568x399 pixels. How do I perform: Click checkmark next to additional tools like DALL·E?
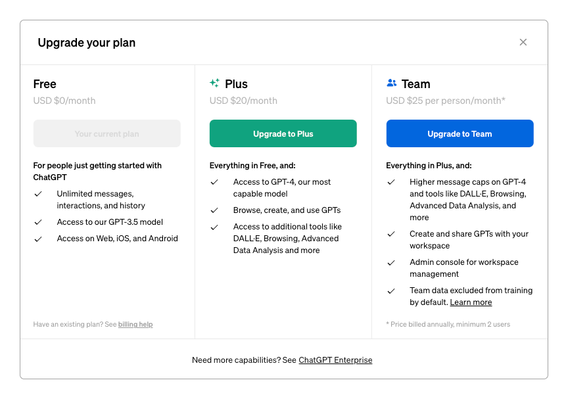[x=214, y=227]
